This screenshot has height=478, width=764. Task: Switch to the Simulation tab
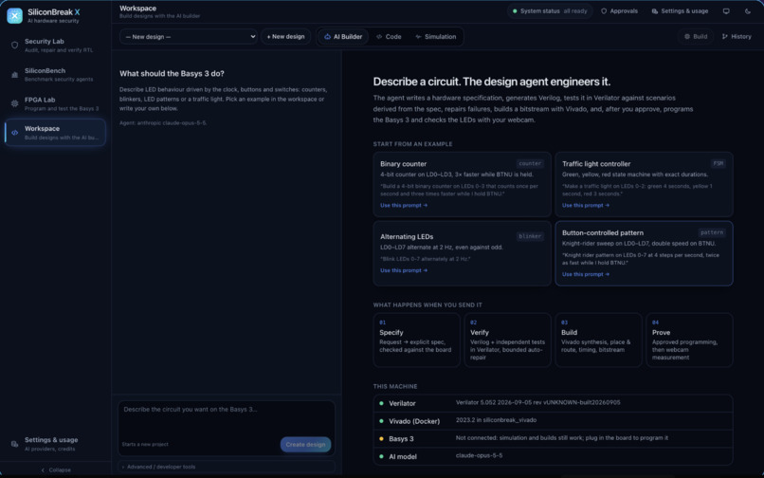click(x=436, y=37)
